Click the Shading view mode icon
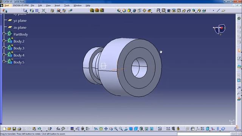 (141, 129)
